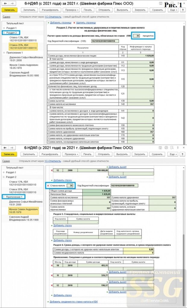Click 'Сумма неудержанного налога' yellow value cell
The width and height of the screenshot is (187, 308).
[139, 253]
